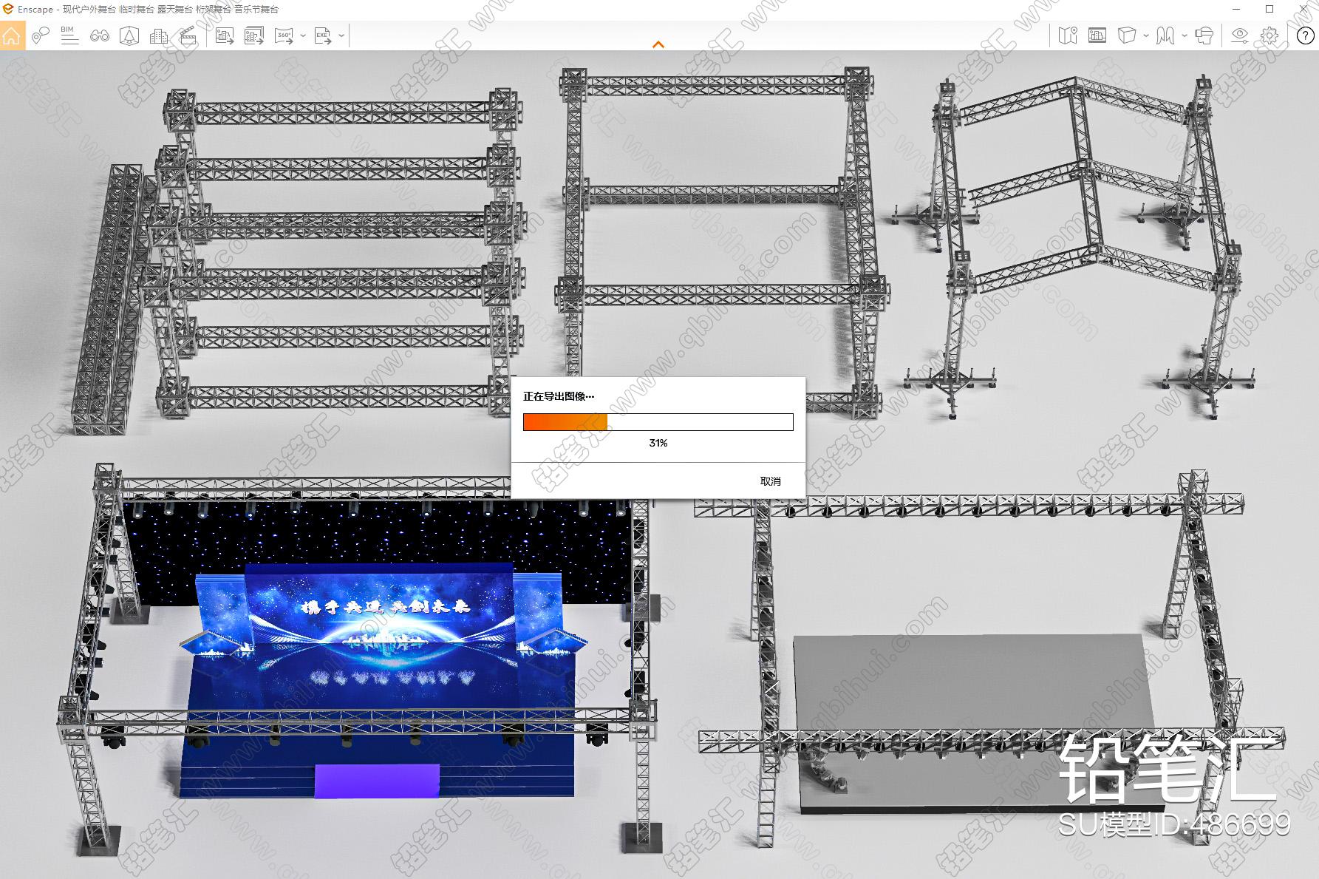Open the video editor clapperboard icon

click(x=188, y=35)
